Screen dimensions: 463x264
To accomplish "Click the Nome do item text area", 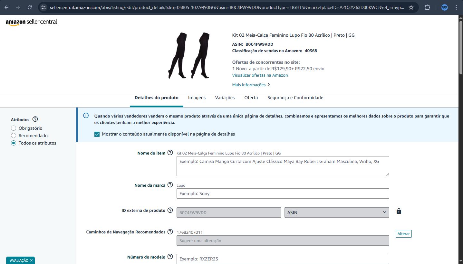I will (x=283, y=166).
